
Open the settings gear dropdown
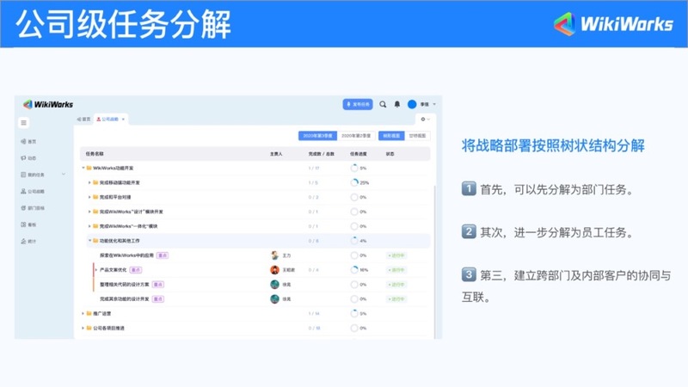coord(422,119)
